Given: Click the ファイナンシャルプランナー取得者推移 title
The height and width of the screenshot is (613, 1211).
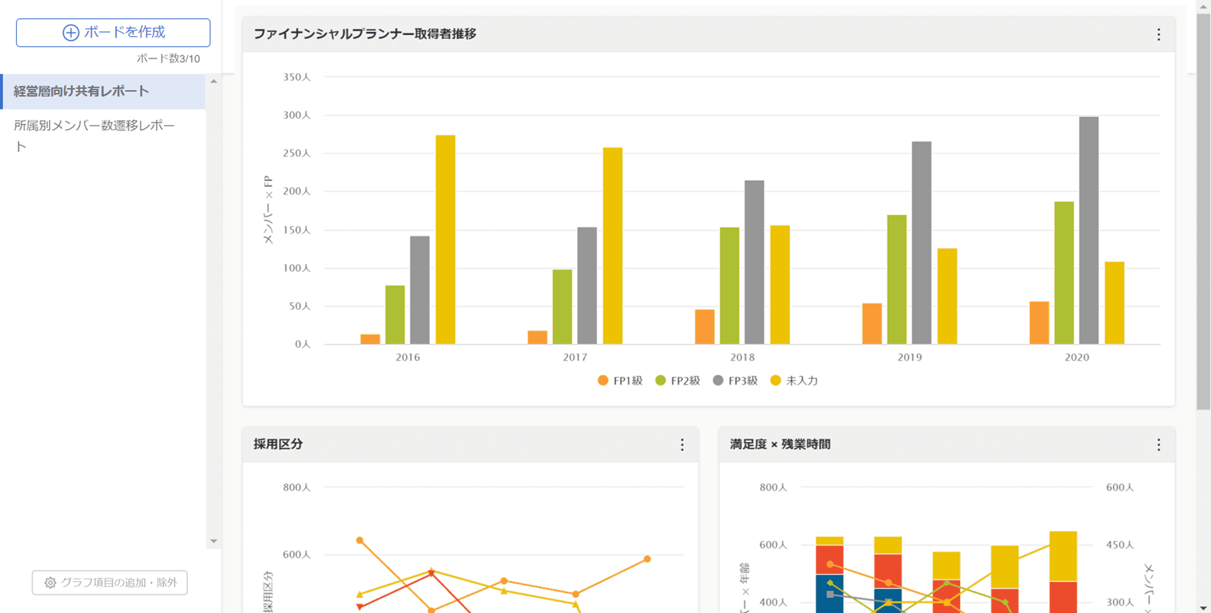Looking at the screenshot, I should click(x=365, y=34).
